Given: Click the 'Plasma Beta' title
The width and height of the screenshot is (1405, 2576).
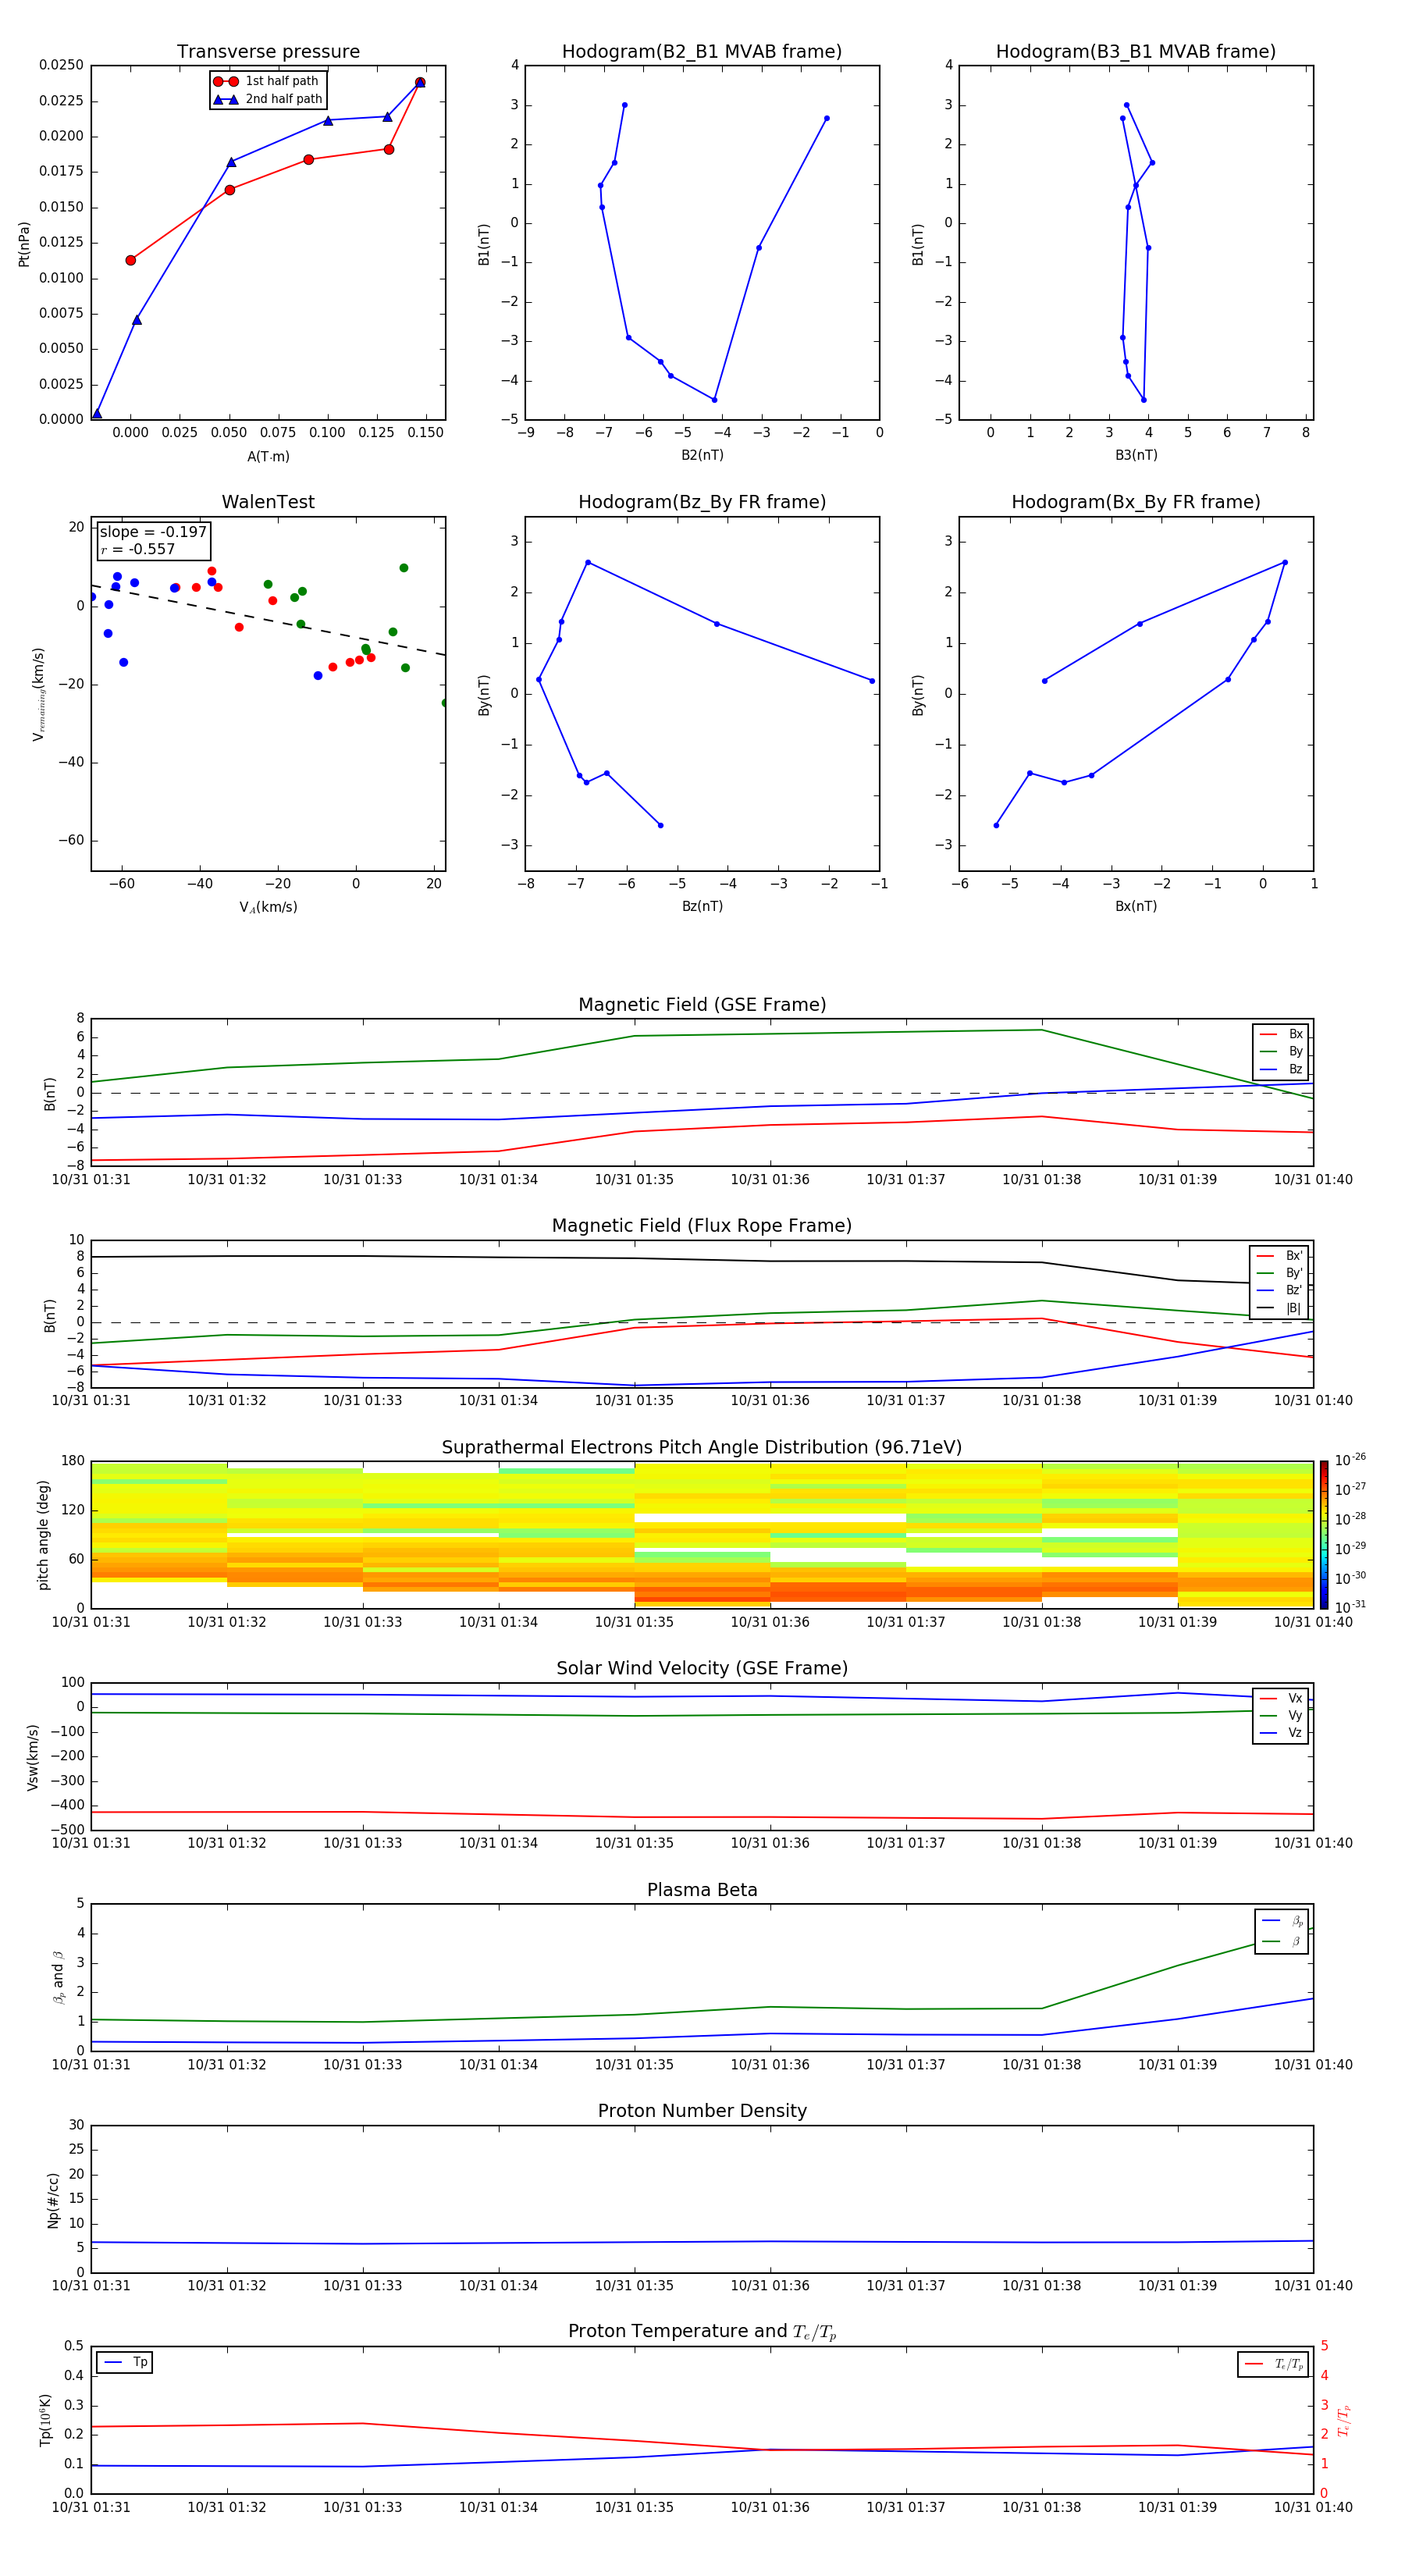Looking at the screenshot, I should pyautogui.click(x=702, y=1891).
